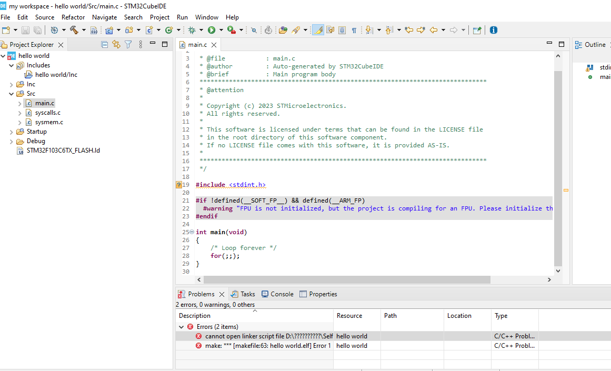
Task: Start debugging with the bug icon
Action: point(192,31)
